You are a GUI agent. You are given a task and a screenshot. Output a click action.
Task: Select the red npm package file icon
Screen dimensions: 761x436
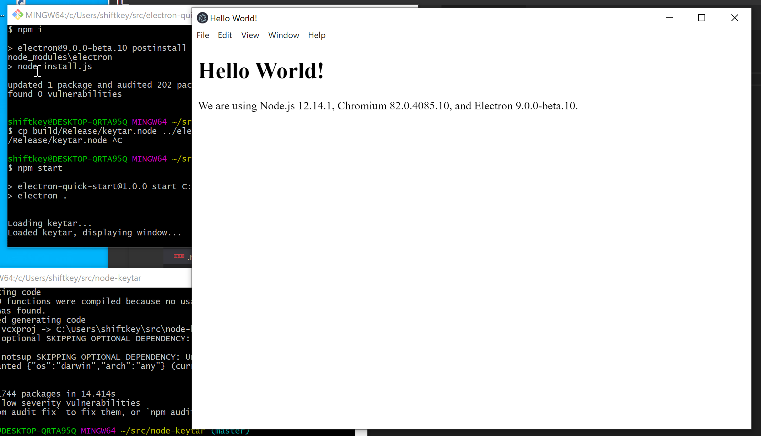click(179, 256)
